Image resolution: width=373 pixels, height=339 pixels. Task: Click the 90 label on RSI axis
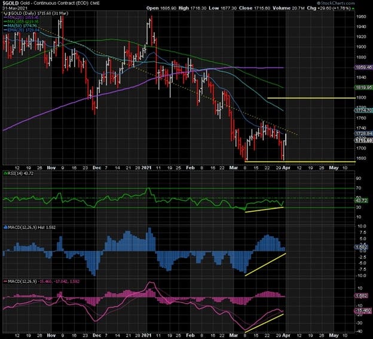pyautogui.click(x=359, y=178)
